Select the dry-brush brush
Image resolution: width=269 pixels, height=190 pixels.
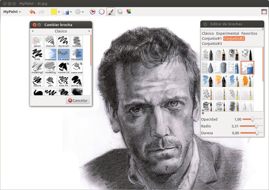tap(64, 41)
